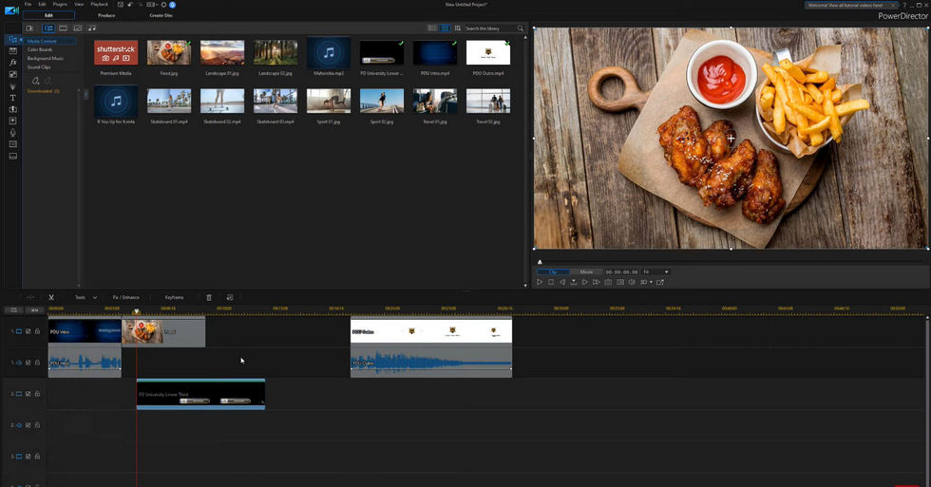Switch to the Produce tab
Viewport: 931px width, 487px height.
106,15
